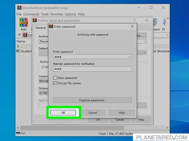
Task: Click the Organize passwords button
Action: tap(92, 100)
